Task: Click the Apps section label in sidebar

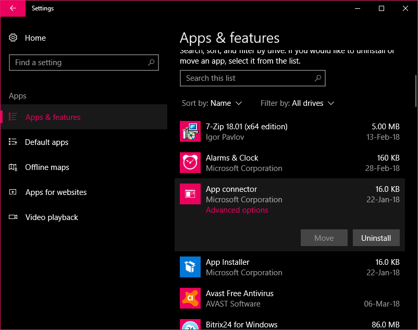Action: coord(18,96)
